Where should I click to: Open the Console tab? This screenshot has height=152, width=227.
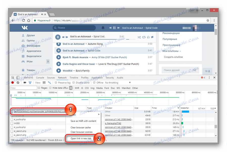(40, 78)
